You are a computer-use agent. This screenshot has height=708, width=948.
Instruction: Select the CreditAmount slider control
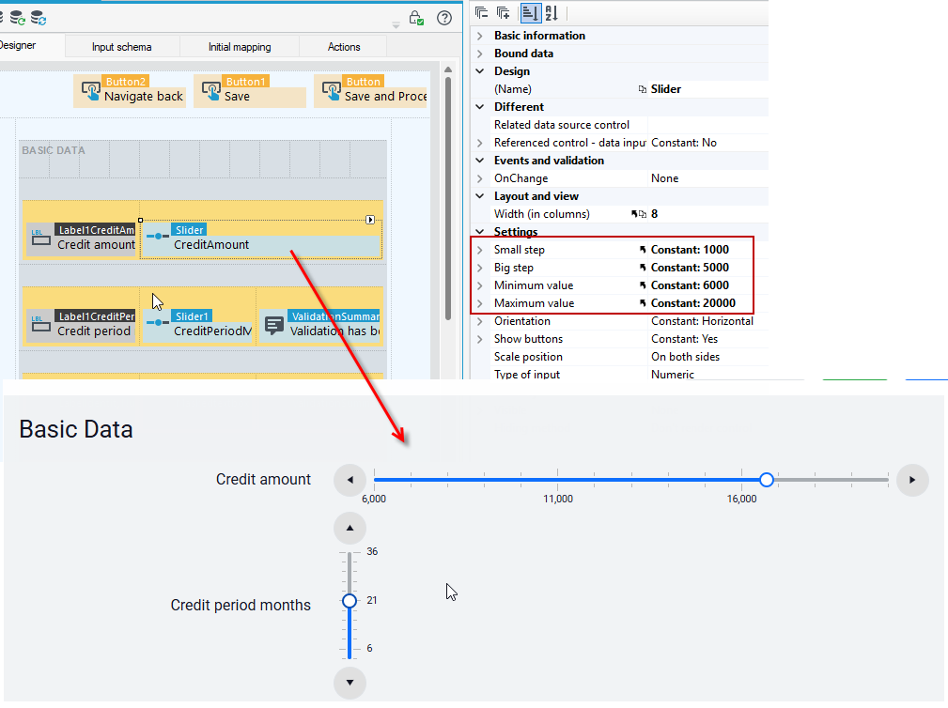[261, 238]
